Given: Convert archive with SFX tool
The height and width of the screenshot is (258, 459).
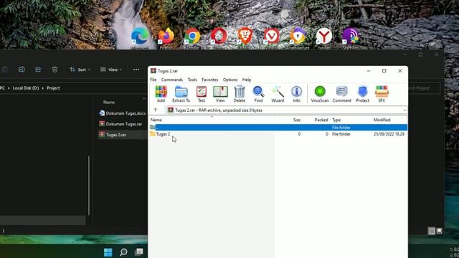Looking at the screenshot, I should pos(382,94).
